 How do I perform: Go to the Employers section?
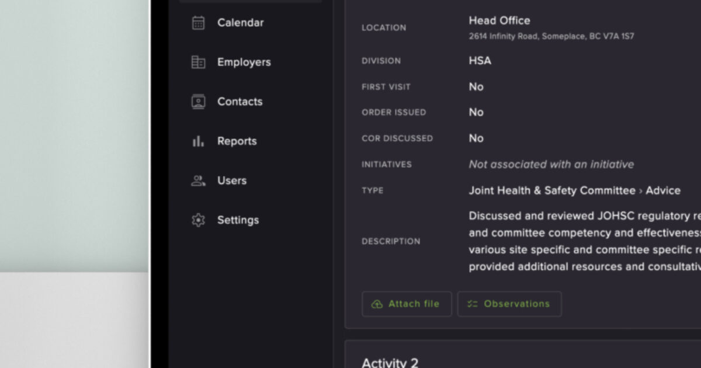coord(244,62)
